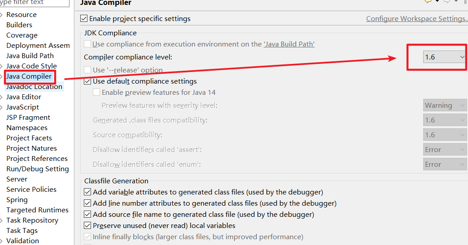468x245 pixels.
Task: Select Targeted Runtimes in the tree
Action: point(38,210)
